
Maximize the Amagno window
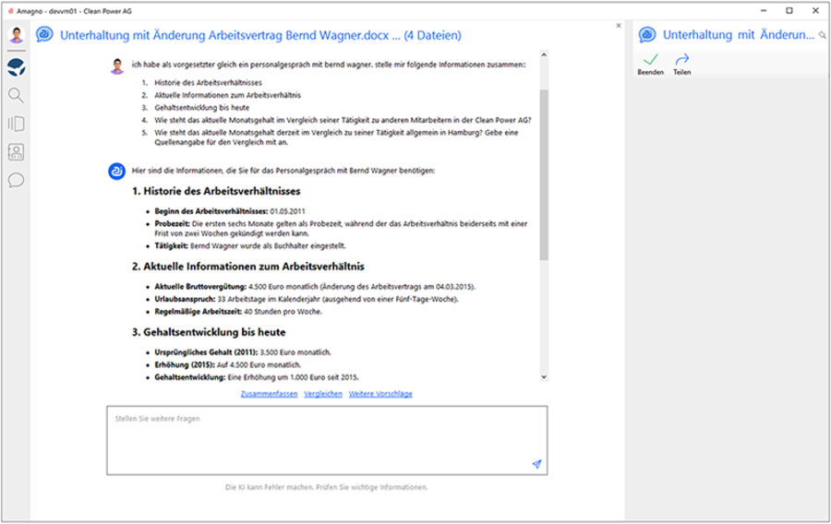coord(789,10)
